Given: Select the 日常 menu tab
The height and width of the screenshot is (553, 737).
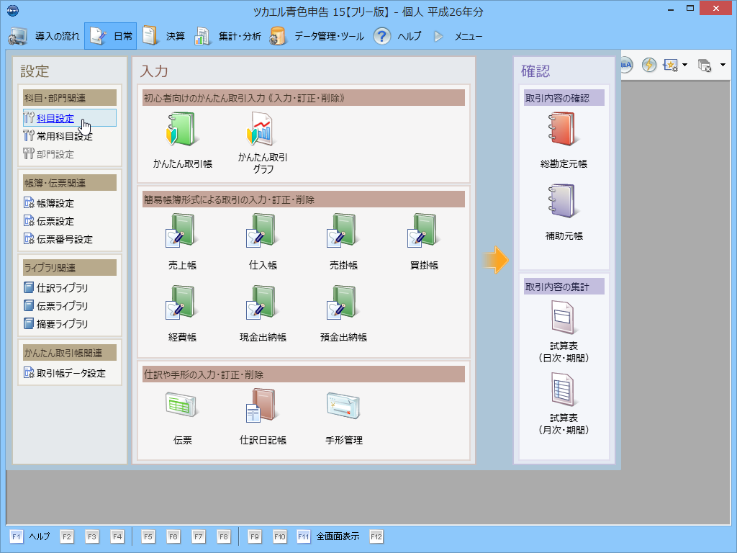Looking at the screenshot, I should pyautogui.click(x=110, y=36).
